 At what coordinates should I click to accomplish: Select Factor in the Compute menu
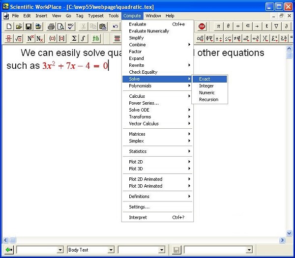(x=157, y=52)
